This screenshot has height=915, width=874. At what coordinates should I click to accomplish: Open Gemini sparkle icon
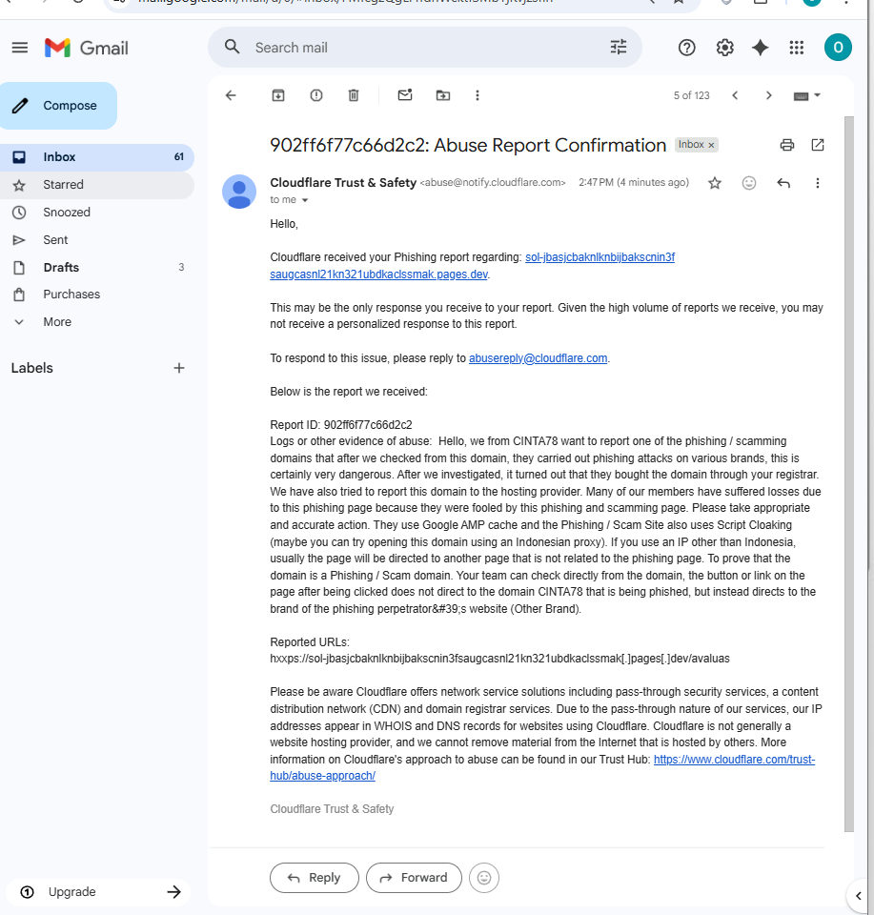(x=761, y=48)
